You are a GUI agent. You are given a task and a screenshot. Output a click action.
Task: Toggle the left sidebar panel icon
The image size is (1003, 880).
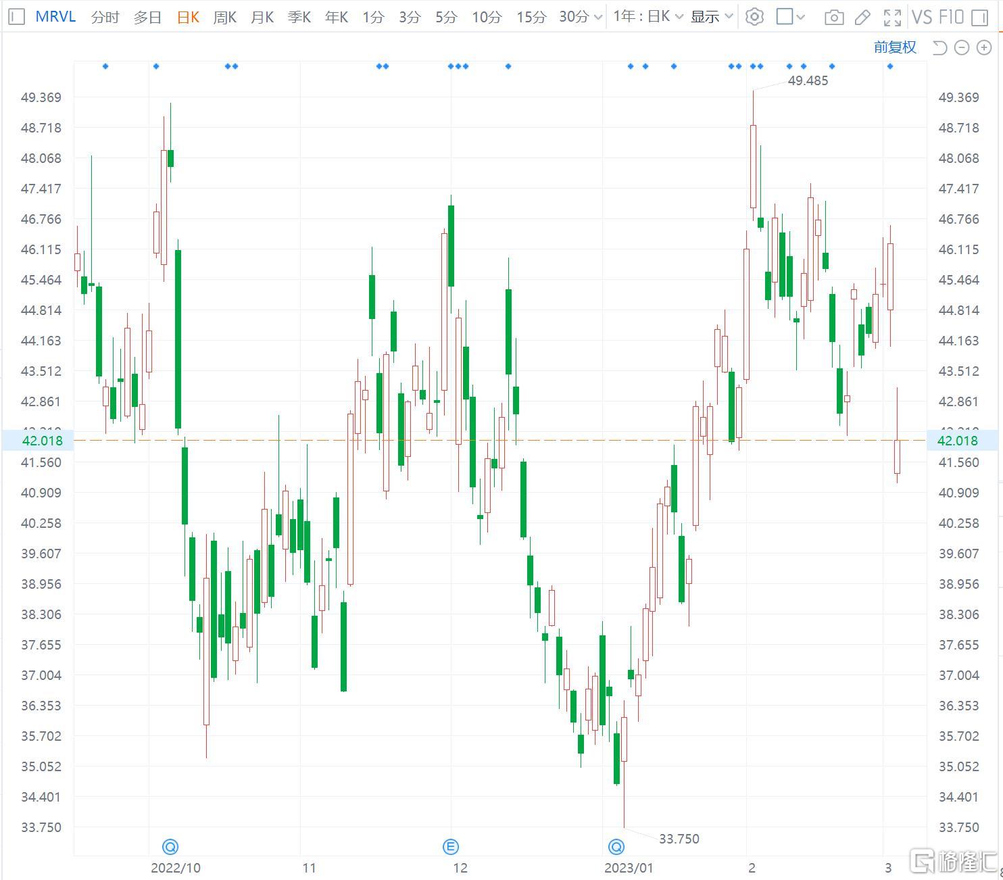(x=18, y=16)
